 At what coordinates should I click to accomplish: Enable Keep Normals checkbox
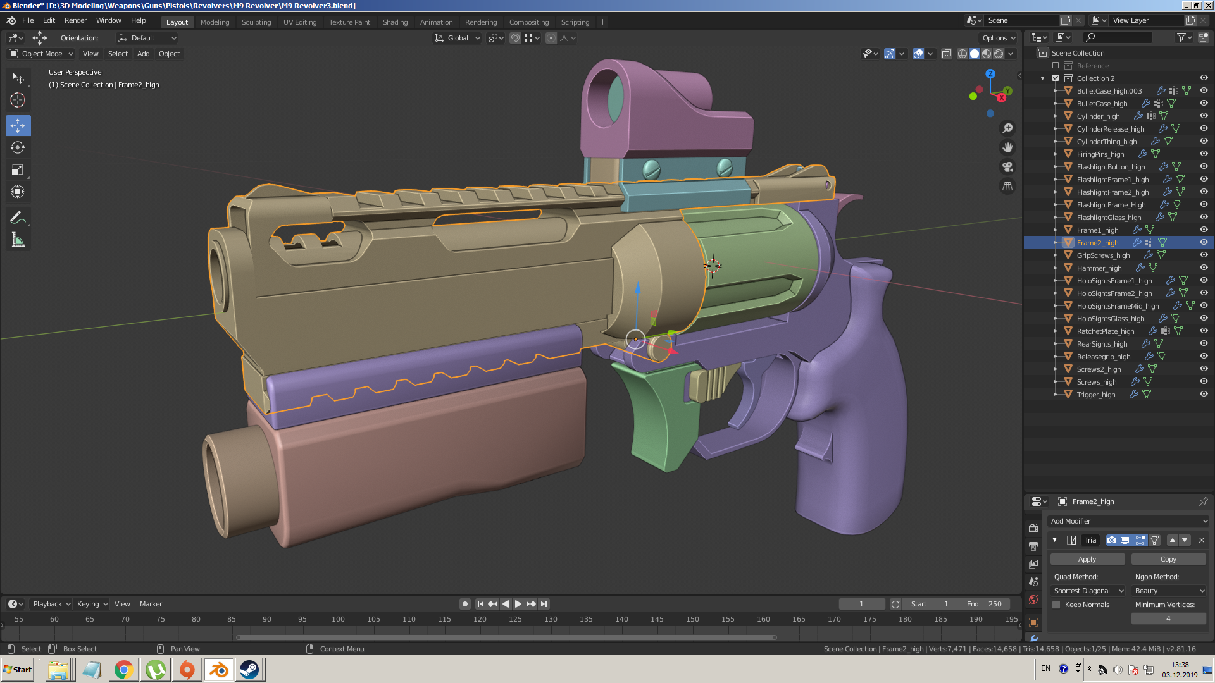1056,605
